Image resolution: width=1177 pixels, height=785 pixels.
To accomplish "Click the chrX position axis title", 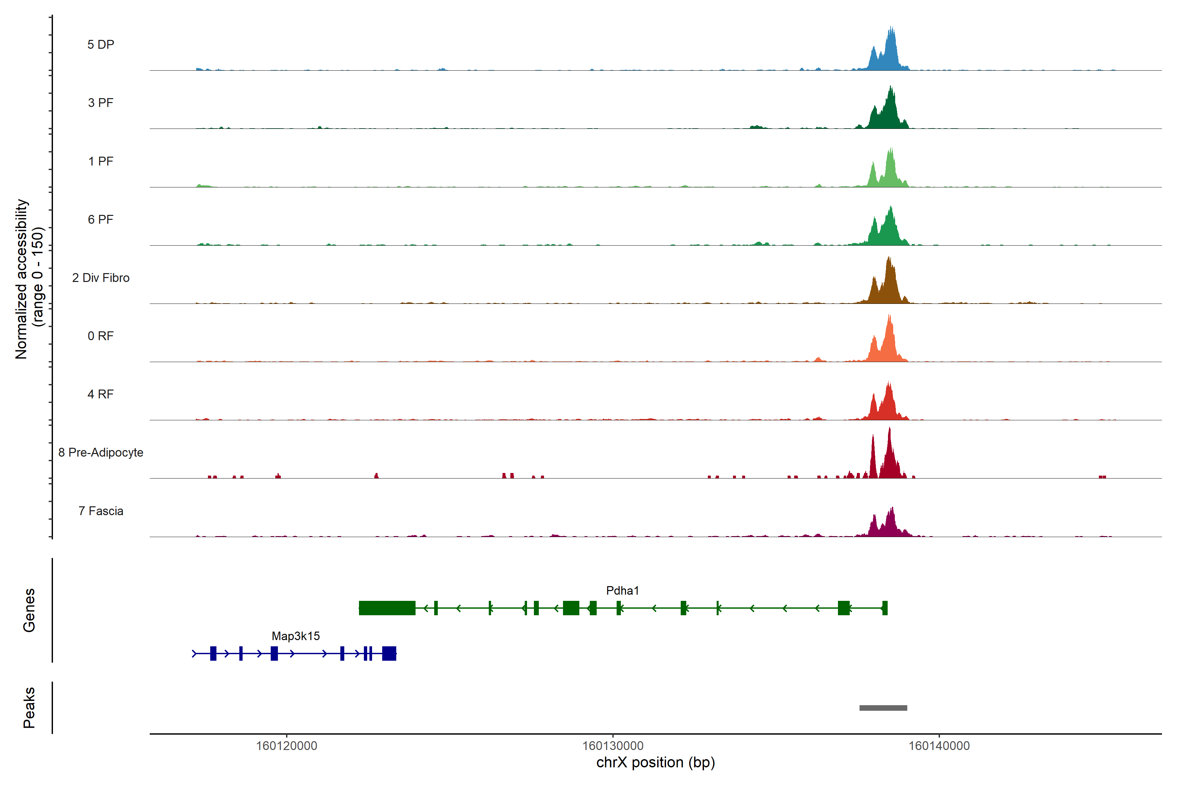I will tap(655, 762).
